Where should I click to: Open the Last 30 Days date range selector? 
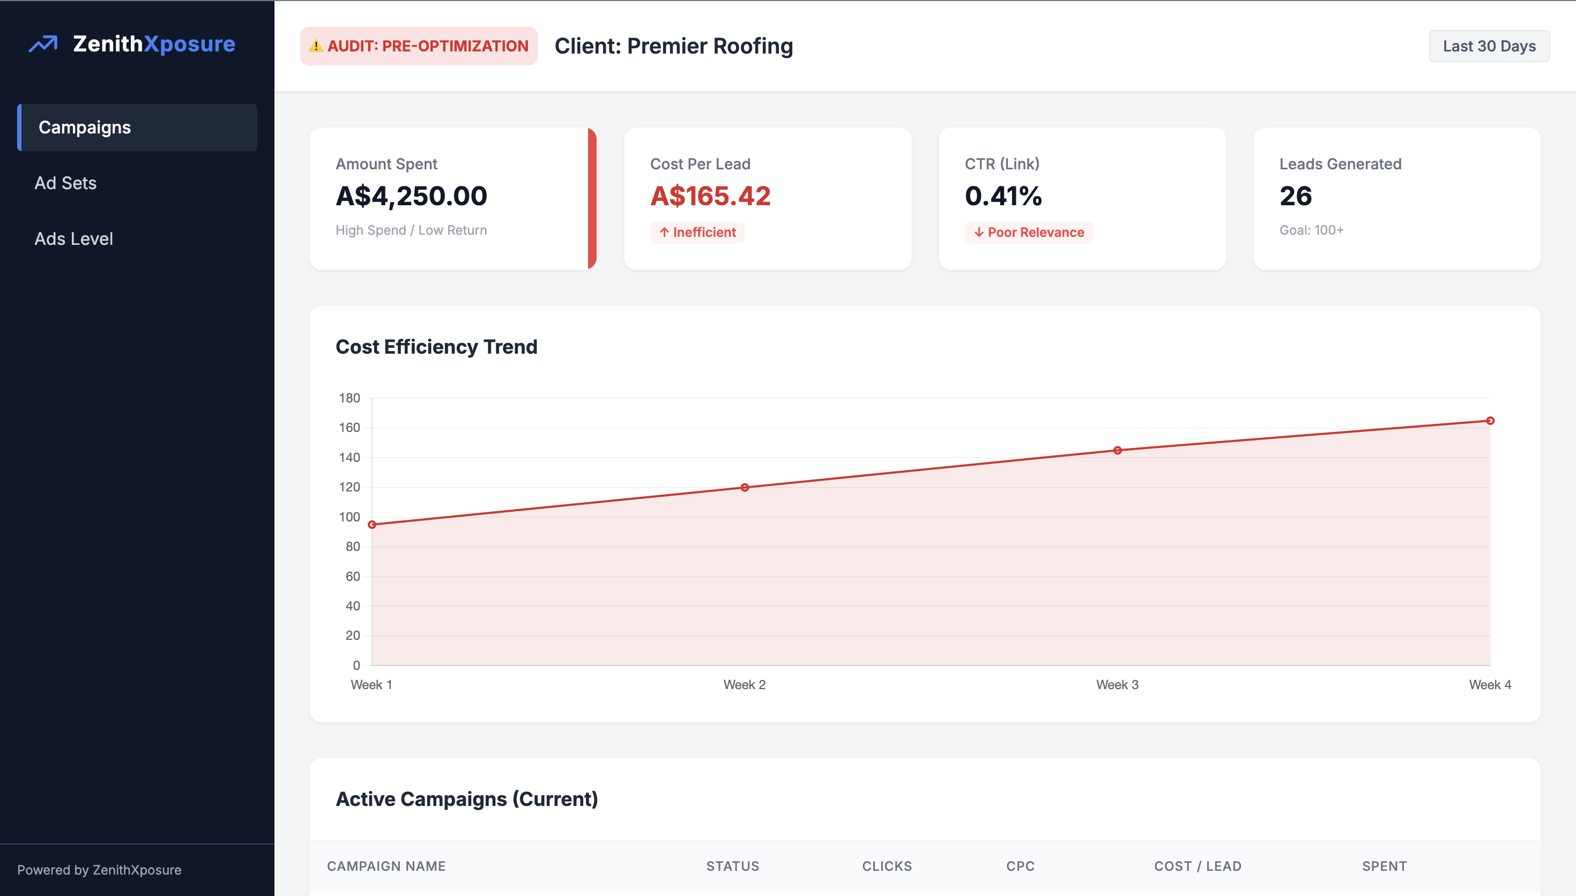click(1489, 46)
